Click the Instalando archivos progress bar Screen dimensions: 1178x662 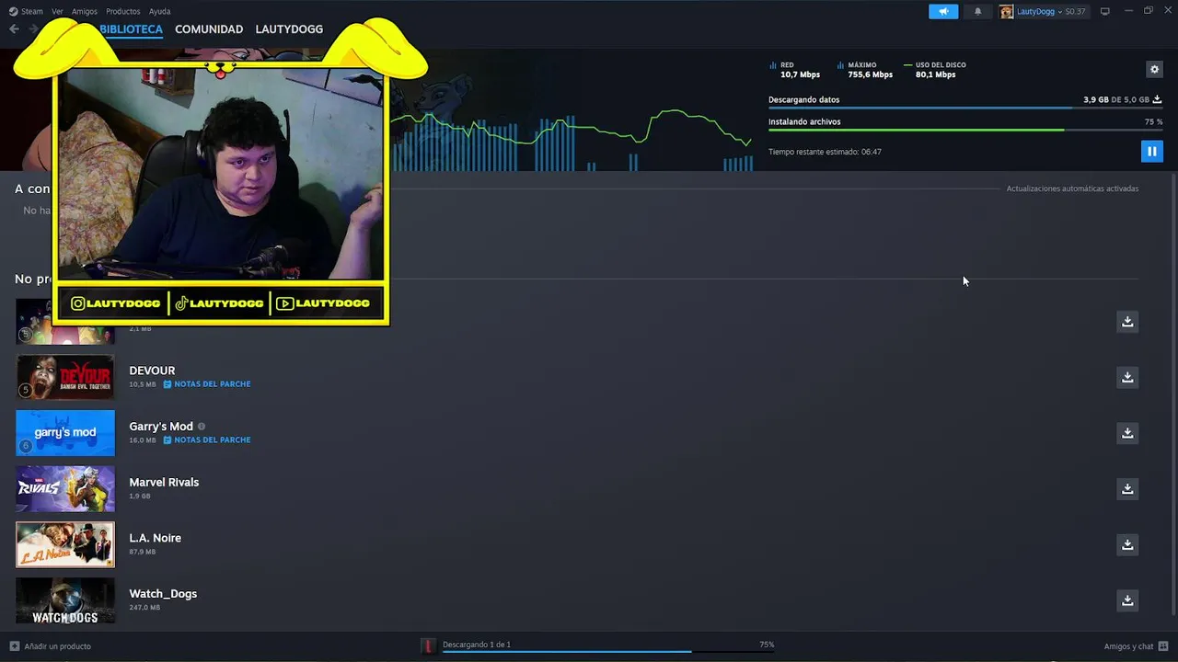coord(964,130)
